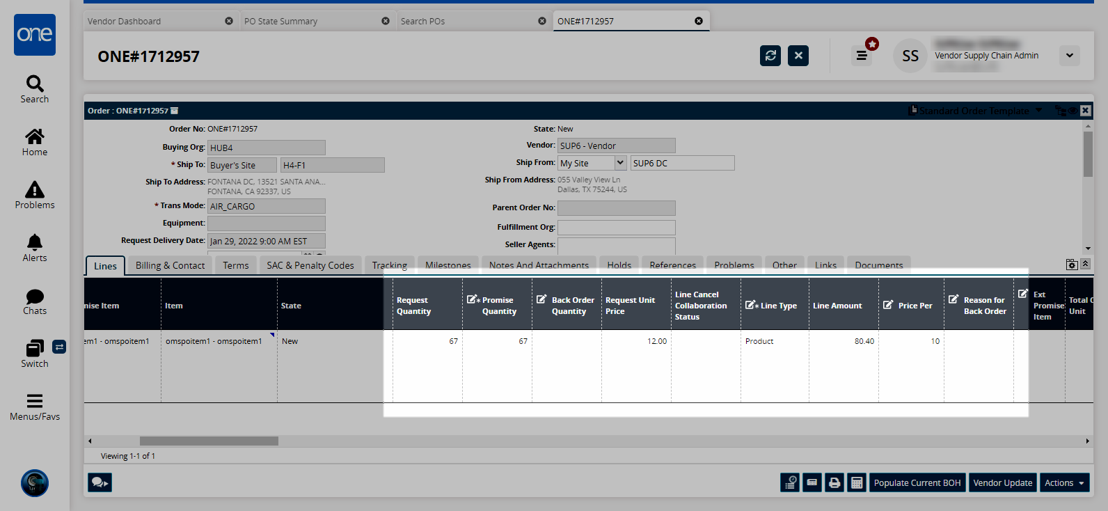Open Alerts bell in left sidebar

pos(34,248)
